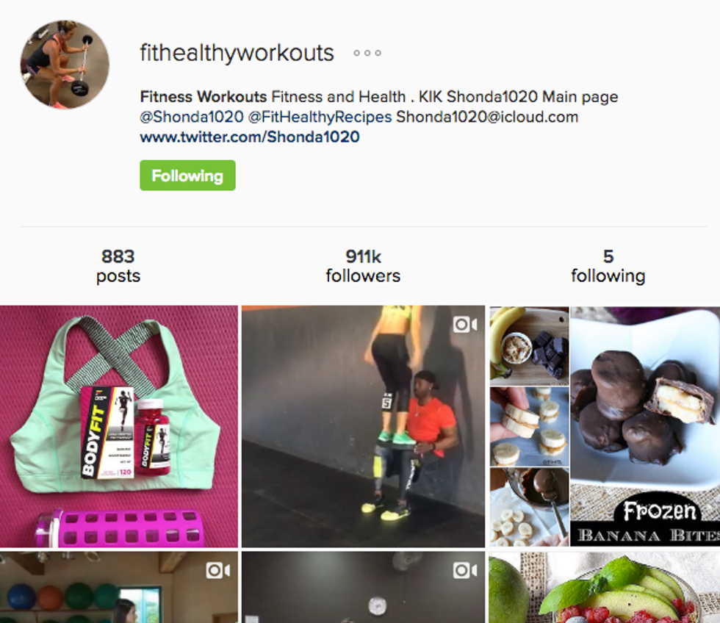Click video icon on dark clock post
Image resolution: width=720 pixels, height=623 pixels.
coord(464,571)
